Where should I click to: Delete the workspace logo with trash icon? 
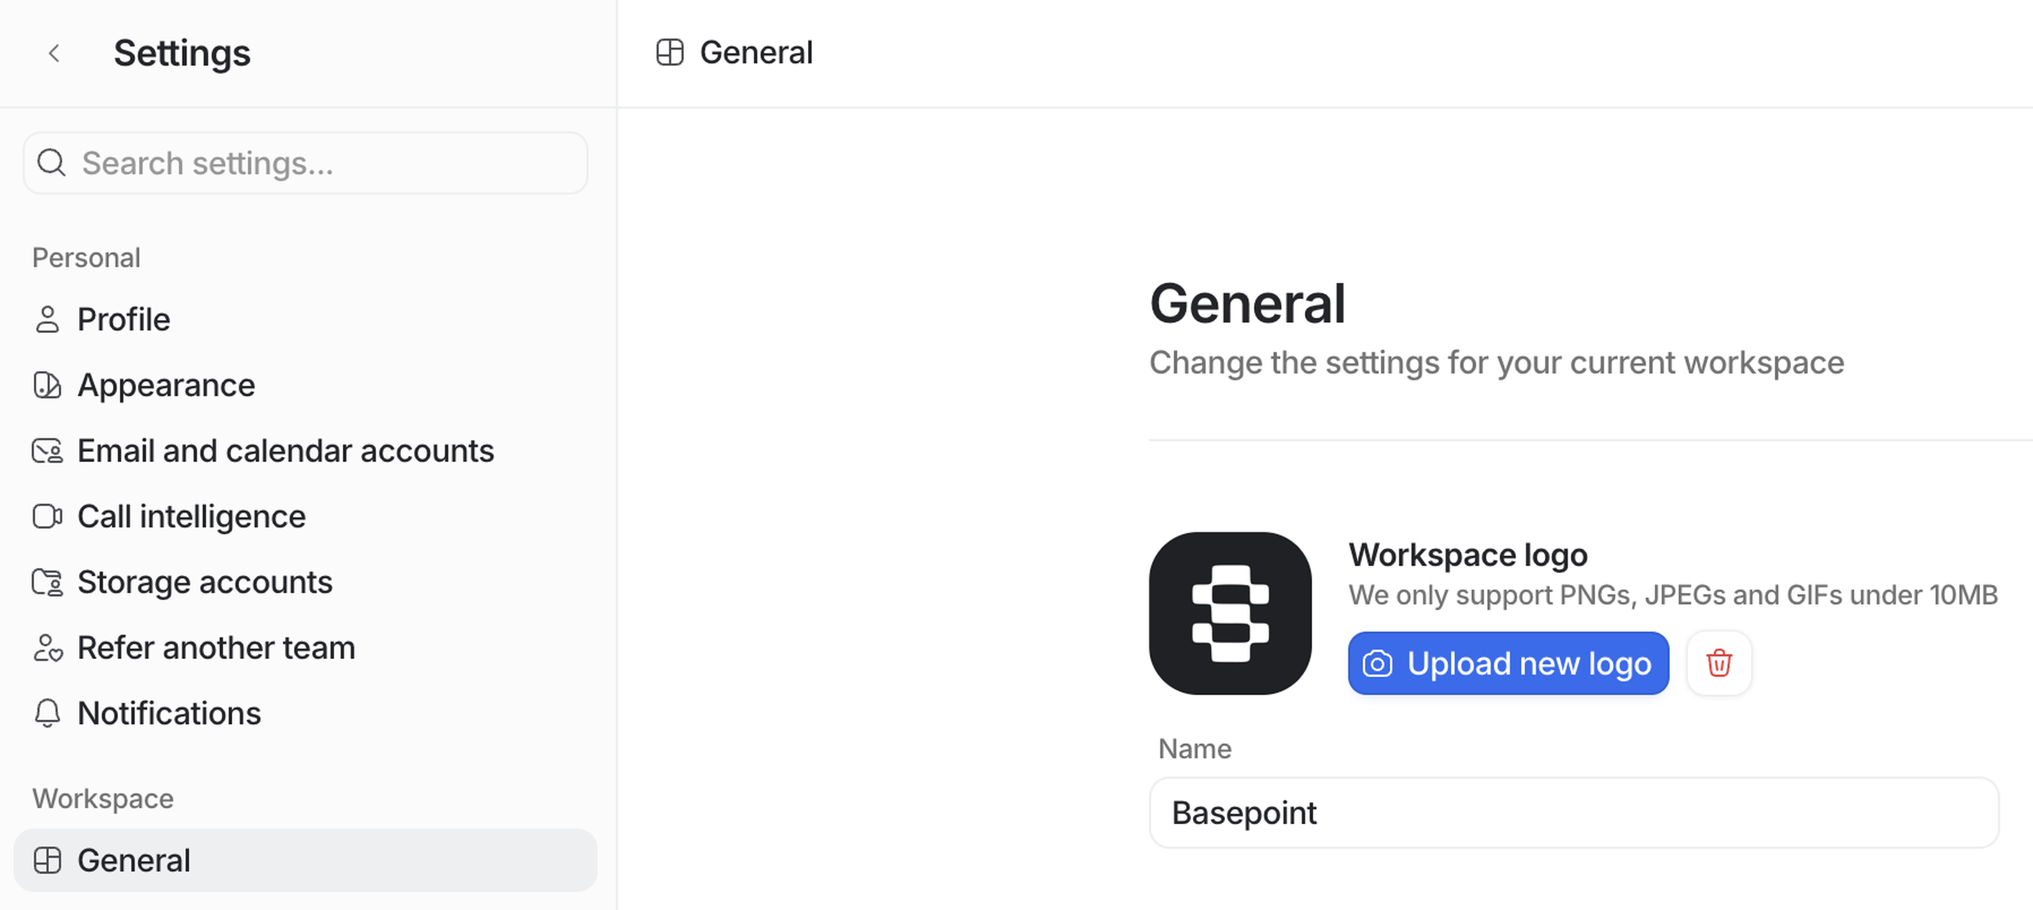point(1719,663)
